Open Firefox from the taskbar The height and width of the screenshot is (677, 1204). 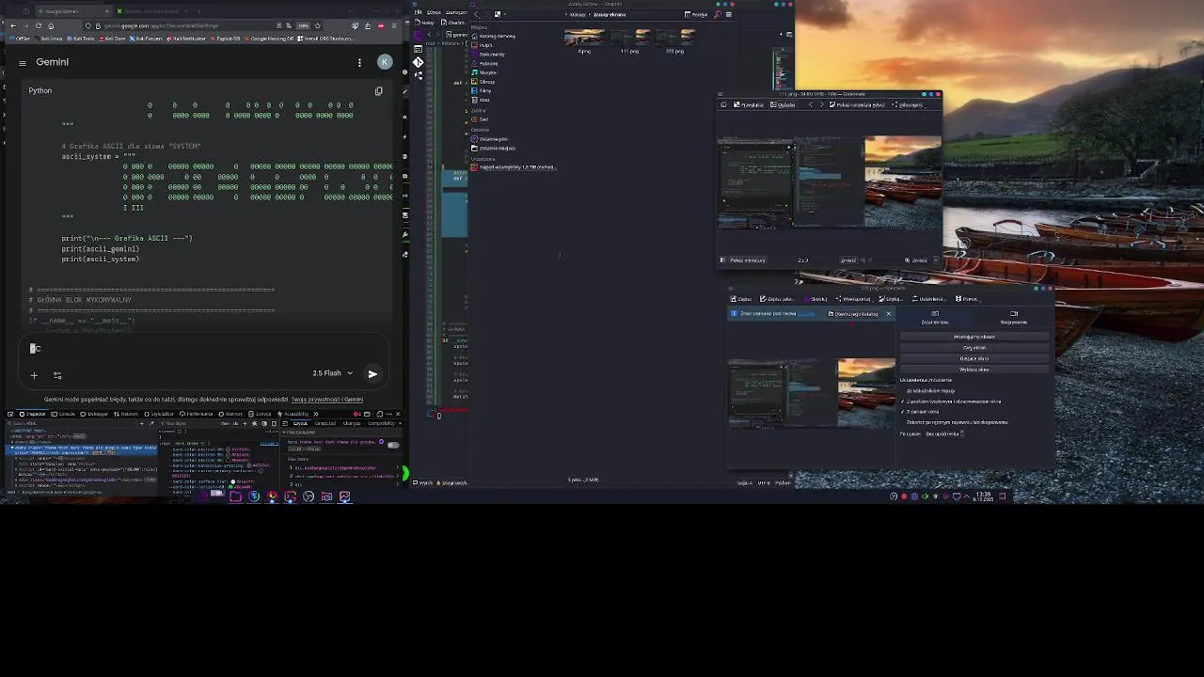272,496
